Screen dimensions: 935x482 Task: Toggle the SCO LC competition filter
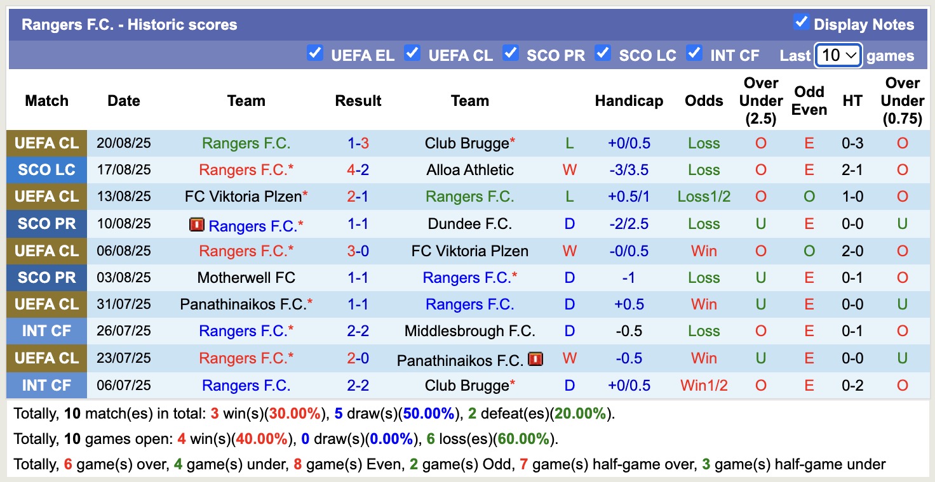point(603,54)
